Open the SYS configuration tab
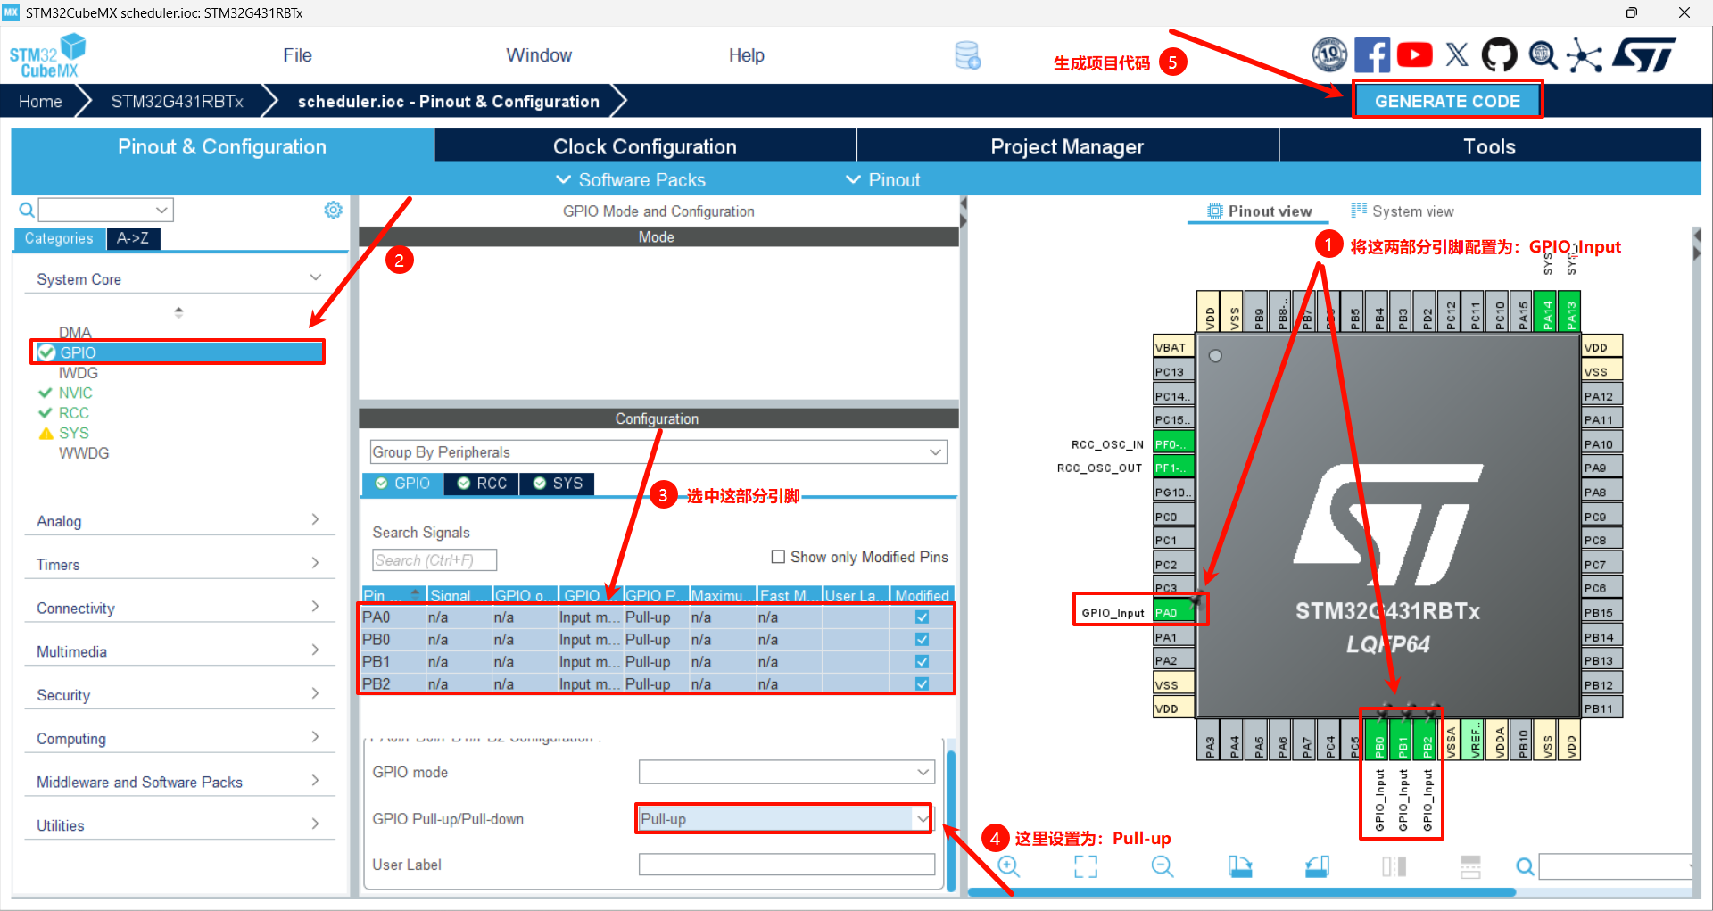Viewport: 1713px width, 911px height. point(558,484)
